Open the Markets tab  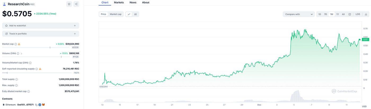point(119,2)
